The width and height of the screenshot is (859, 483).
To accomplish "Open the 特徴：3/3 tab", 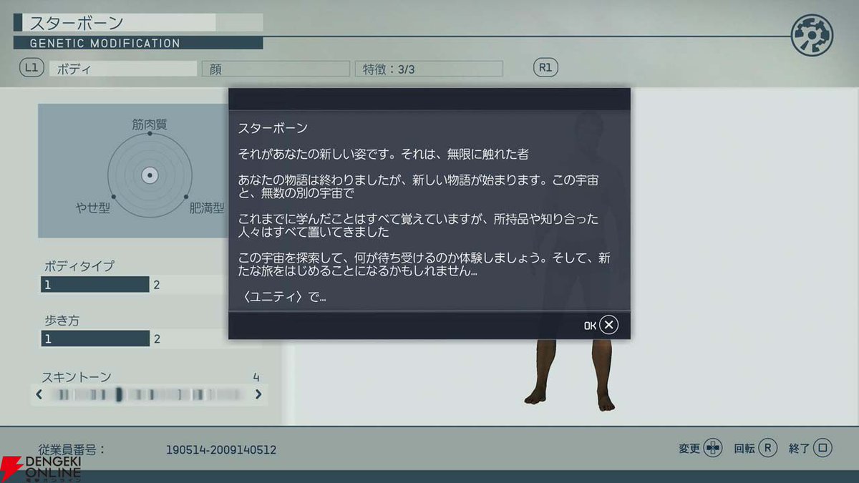I will pos(429,69).
